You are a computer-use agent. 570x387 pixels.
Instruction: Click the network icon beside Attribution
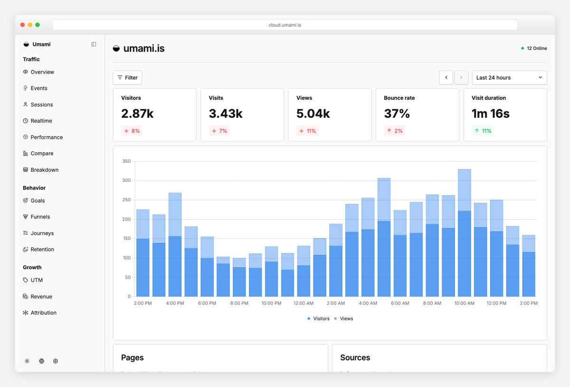(x=26, y=312)
